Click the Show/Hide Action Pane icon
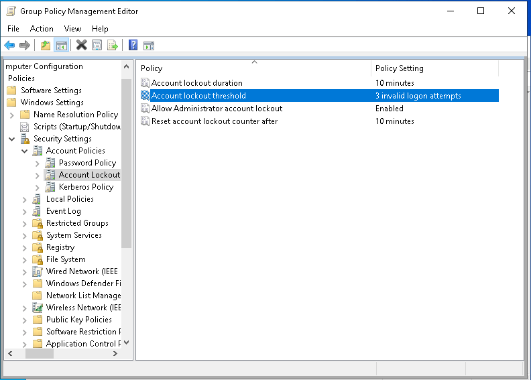Image resolution: width=531 pixels, height=380 pixels. [x=149, y=46]
